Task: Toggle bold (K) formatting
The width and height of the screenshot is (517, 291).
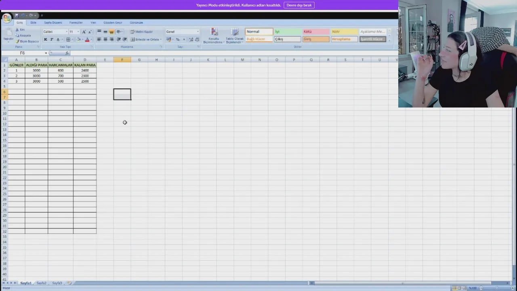Action: click(x=46, y=40)
